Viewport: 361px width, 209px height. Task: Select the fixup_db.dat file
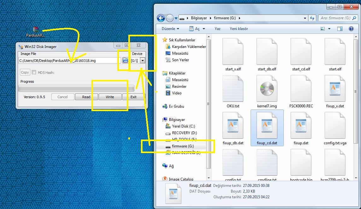pos(233,128)
